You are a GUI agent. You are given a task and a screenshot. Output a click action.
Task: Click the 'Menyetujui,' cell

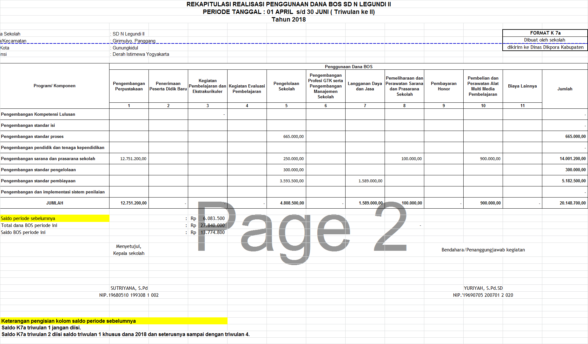click(129, 246)
